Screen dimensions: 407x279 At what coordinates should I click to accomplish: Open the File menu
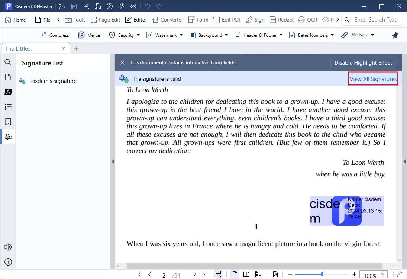pos(43,20)
